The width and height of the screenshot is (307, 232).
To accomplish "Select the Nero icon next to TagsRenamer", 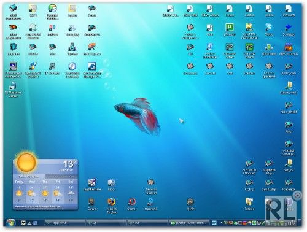I will 111,185.
